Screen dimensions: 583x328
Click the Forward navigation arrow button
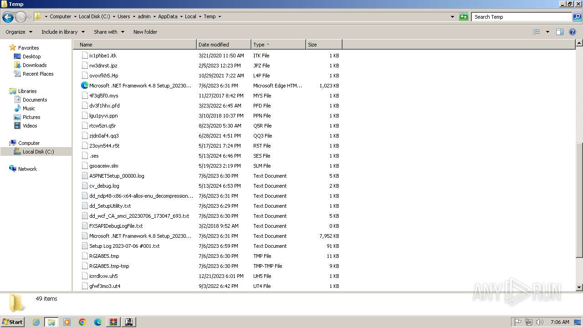click(20, 17)
